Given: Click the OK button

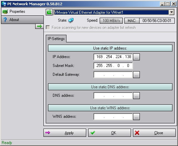Looking at the screenshot, I should pyautogui.click(x=110, y=133).
